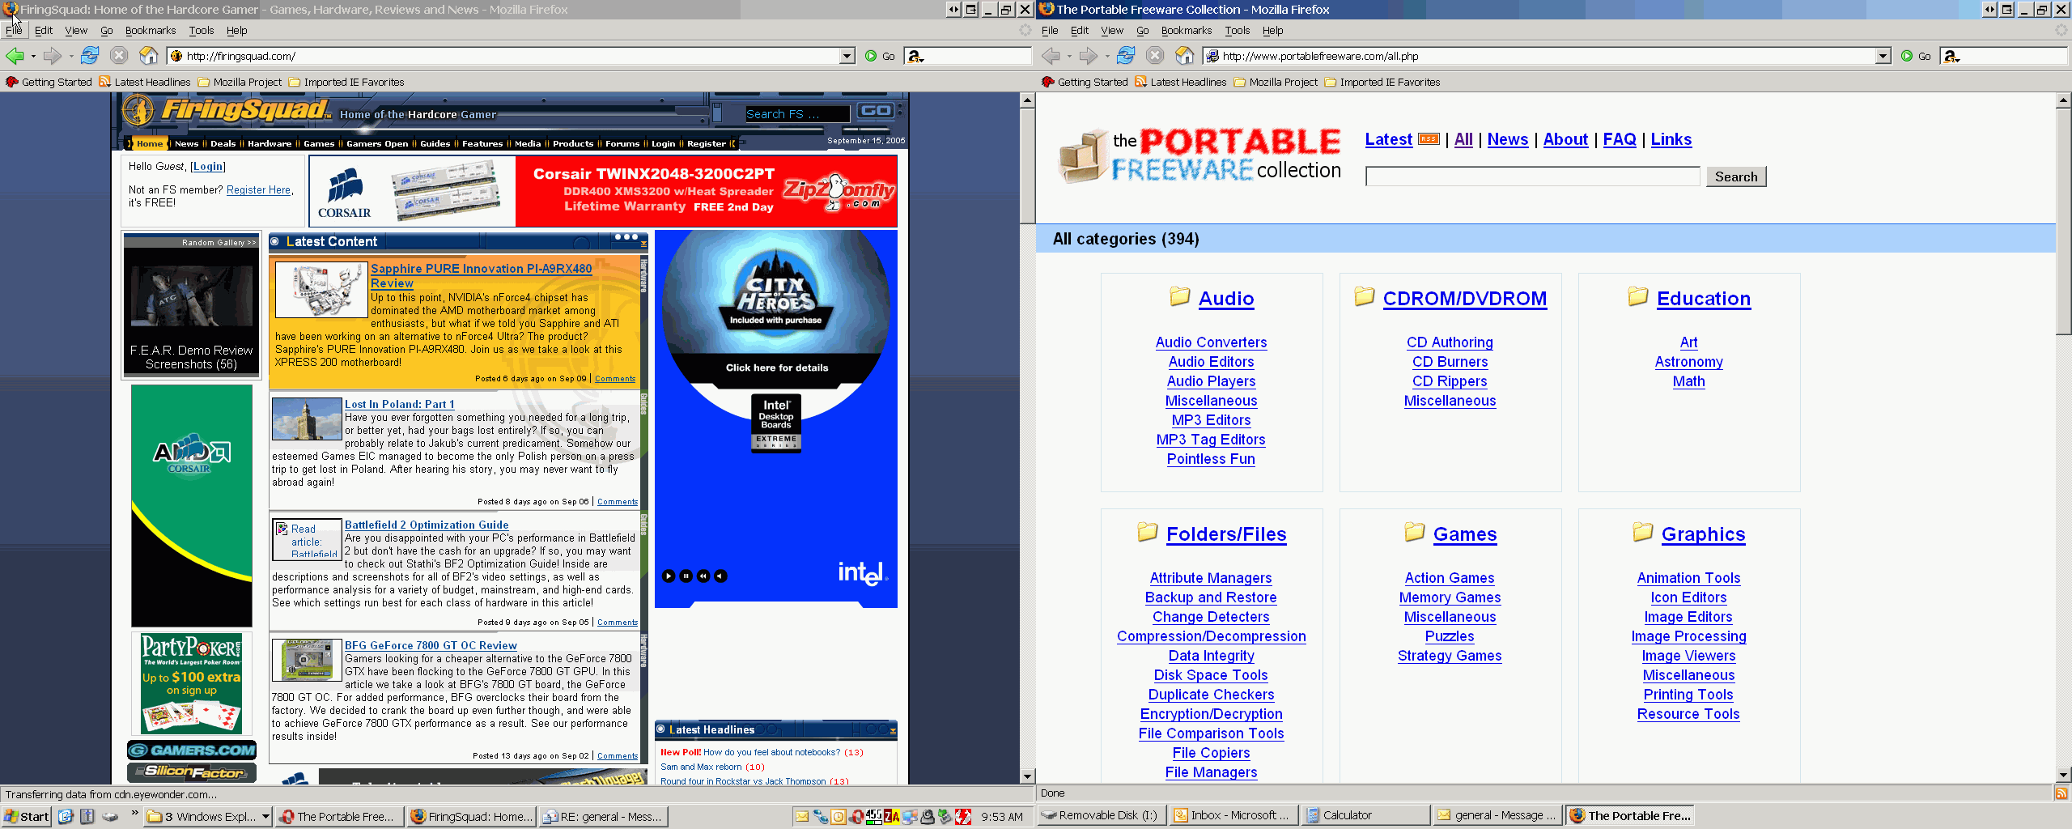Open View menu in Portable Freeware window

[1112, 30]
